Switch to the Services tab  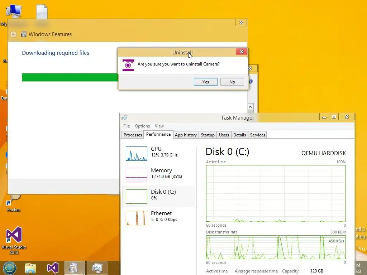tap(257, 135)
